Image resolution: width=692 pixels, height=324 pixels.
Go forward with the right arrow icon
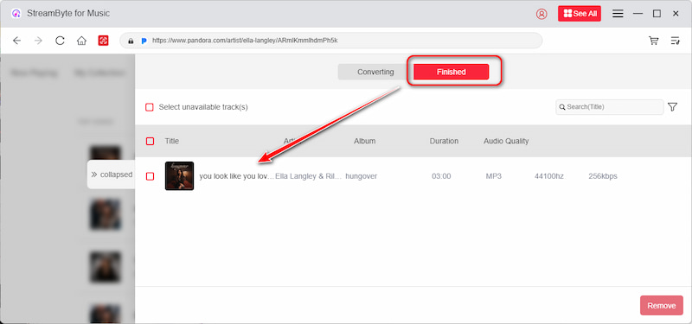38,41
